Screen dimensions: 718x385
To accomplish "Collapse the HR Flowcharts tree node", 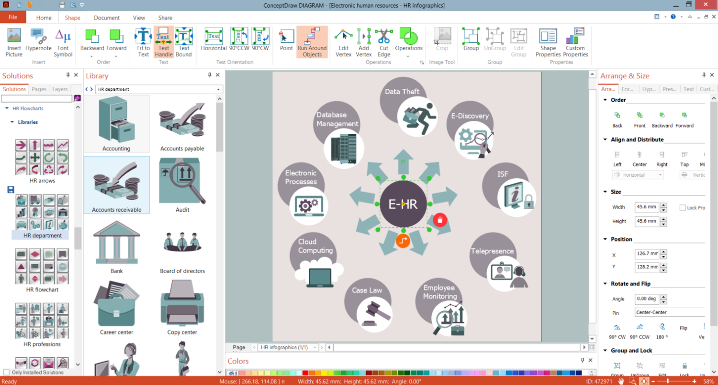I will (7, 108).
